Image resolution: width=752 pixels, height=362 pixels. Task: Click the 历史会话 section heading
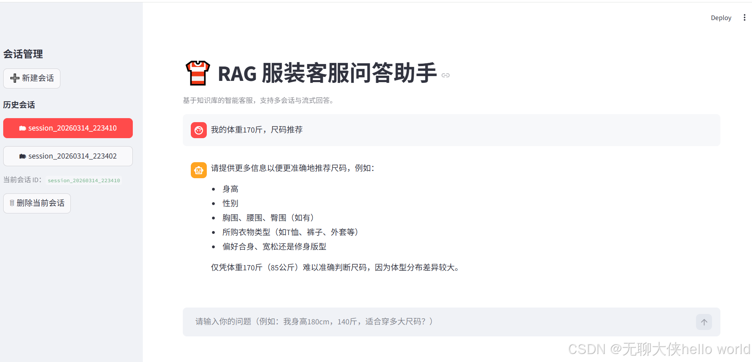[x=19, y=105]
